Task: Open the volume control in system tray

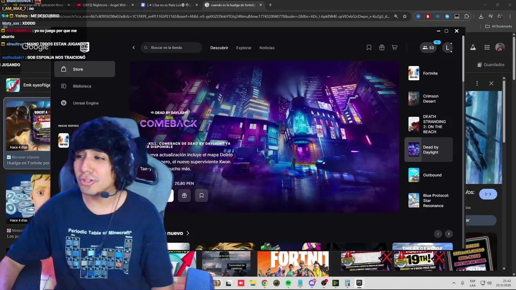Action: pyautogui.click(x=489, y=283)
